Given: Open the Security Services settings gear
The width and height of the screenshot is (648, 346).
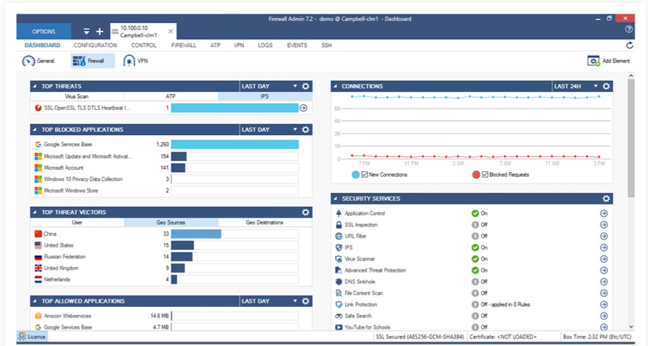Looking at the screenshot, I should pos(605,199).
